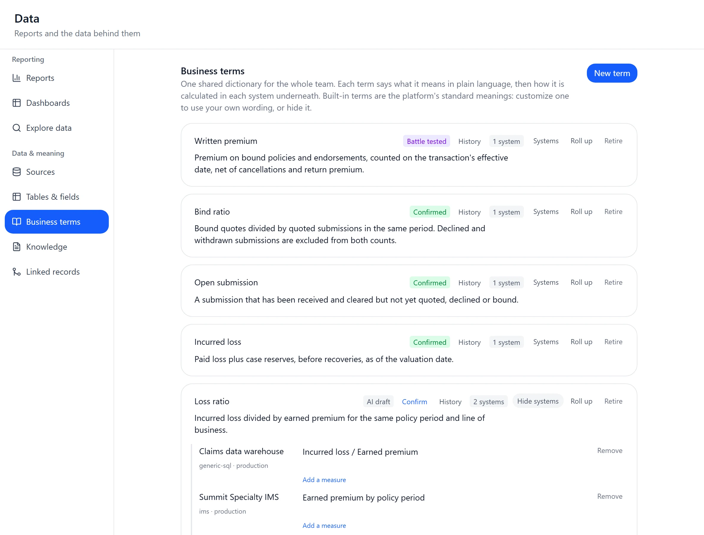Screen dimensions: 704x535
Task: Confirm the Loss ratio AI draft
Action: [414, 402]
